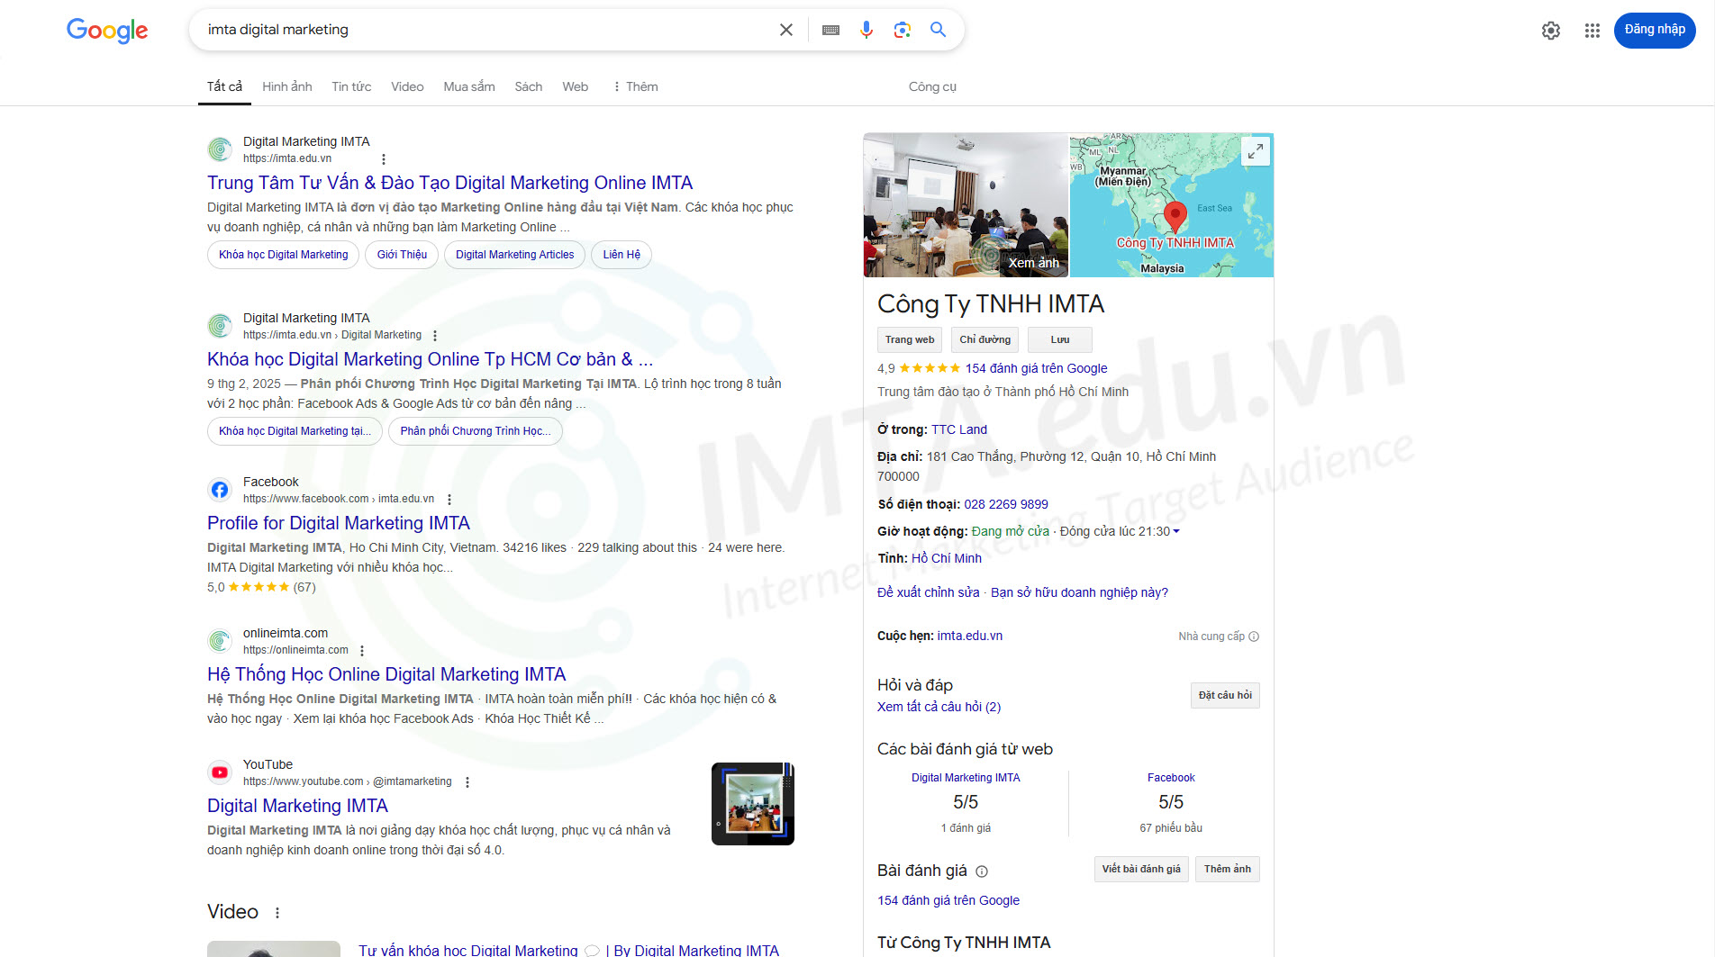This screenshot has height=957, width=1715.
Task: Open Digital Marketing Articles sitelink chip
Action: pos(514,255)
